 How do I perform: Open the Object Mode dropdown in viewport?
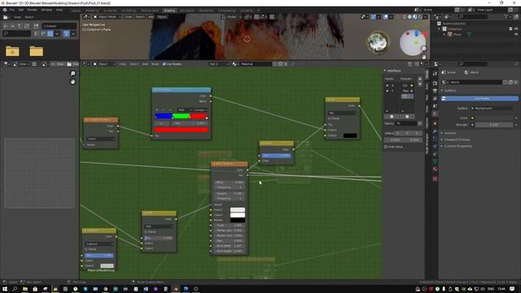click(107, 16)
